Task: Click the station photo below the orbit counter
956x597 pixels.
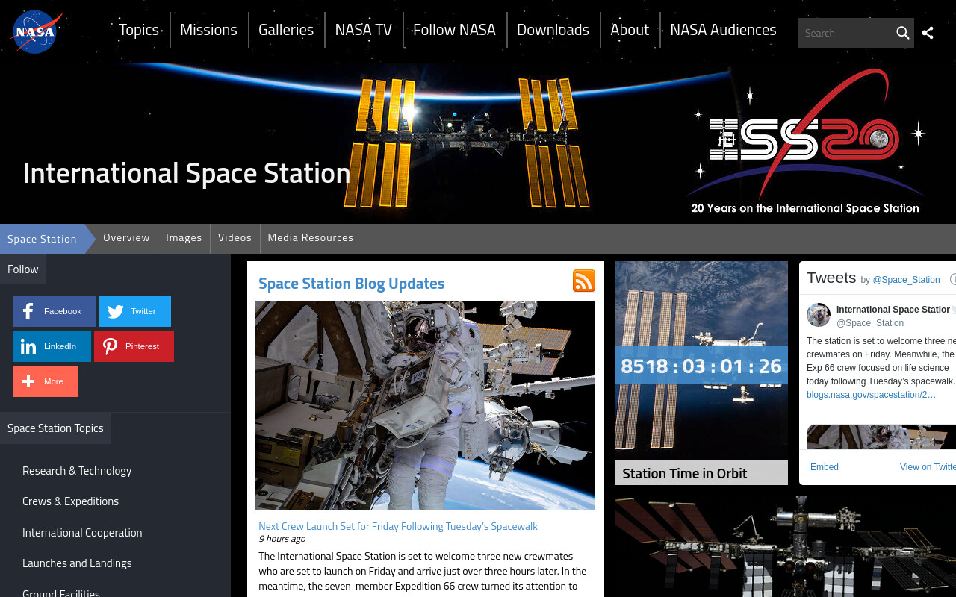Action: tap(786, 546)
